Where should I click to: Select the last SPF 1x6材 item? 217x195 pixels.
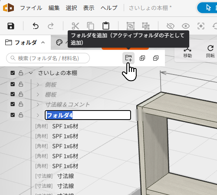65,166
